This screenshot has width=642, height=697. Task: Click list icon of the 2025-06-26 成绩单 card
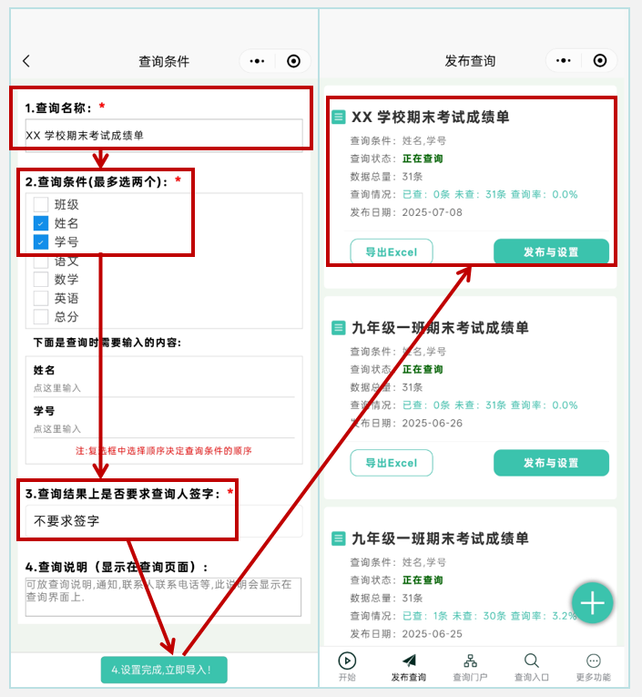point(339,328)
